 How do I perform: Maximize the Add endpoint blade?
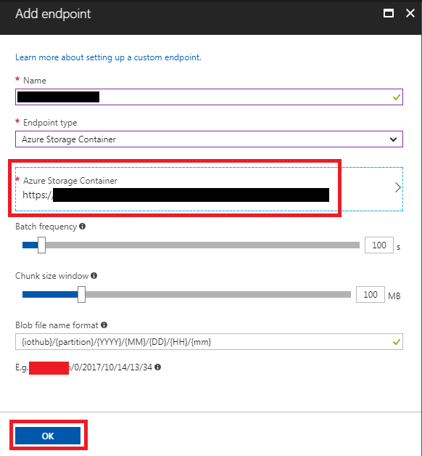[389, 13]
